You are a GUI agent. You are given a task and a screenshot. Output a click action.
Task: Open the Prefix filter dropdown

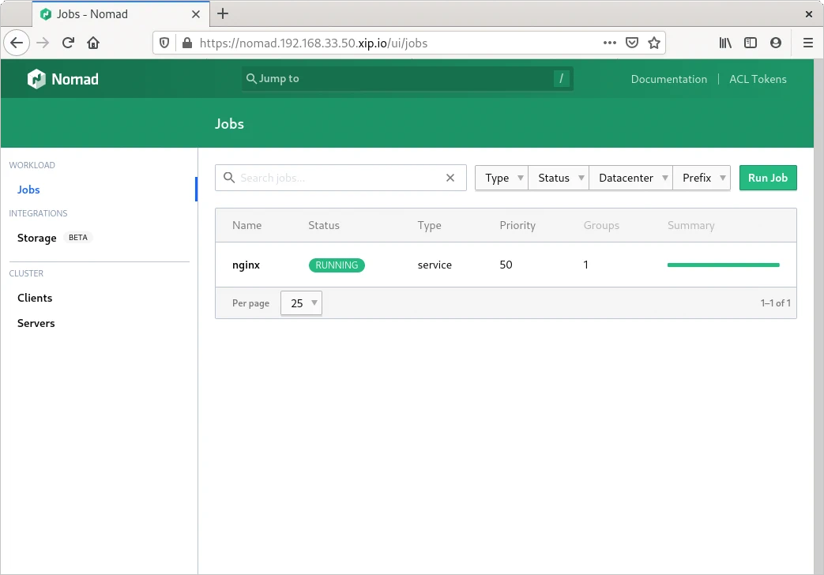coord(702,178)
